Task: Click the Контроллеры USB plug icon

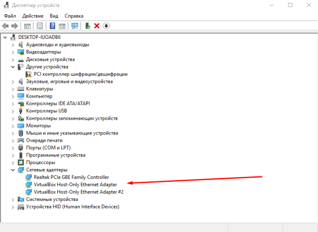Action: [21, 111]
